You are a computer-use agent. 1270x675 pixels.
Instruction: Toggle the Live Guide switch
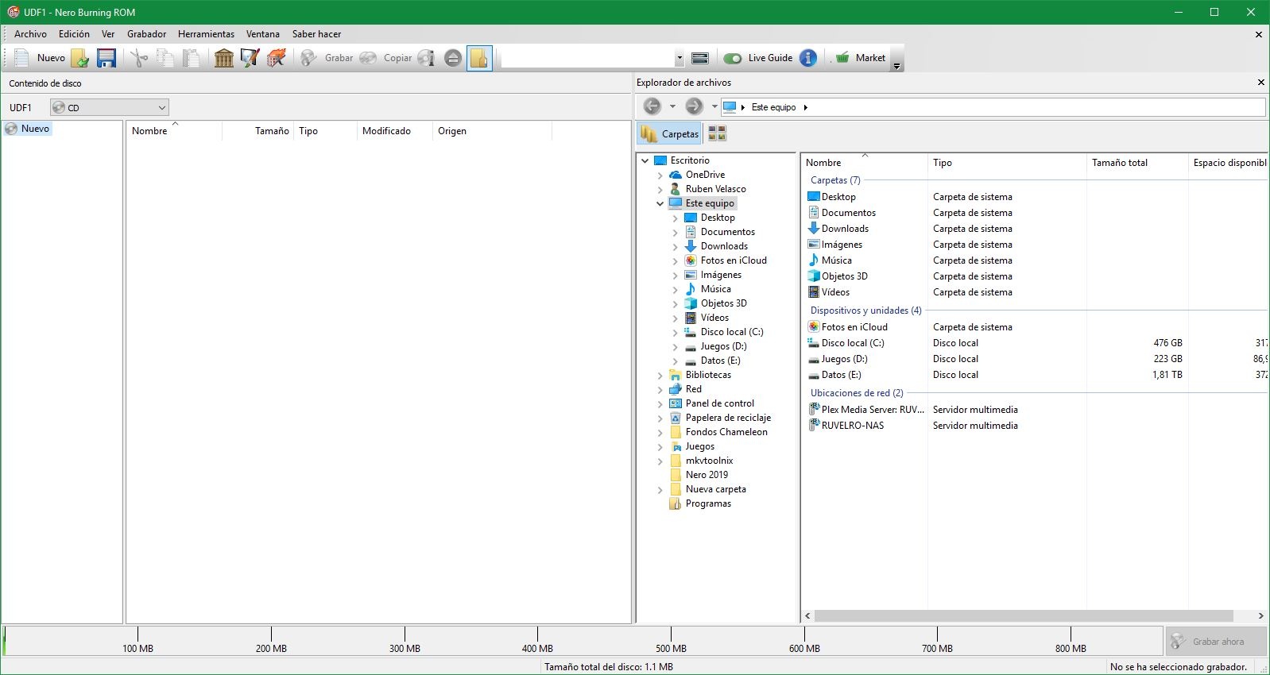(733, 58)
